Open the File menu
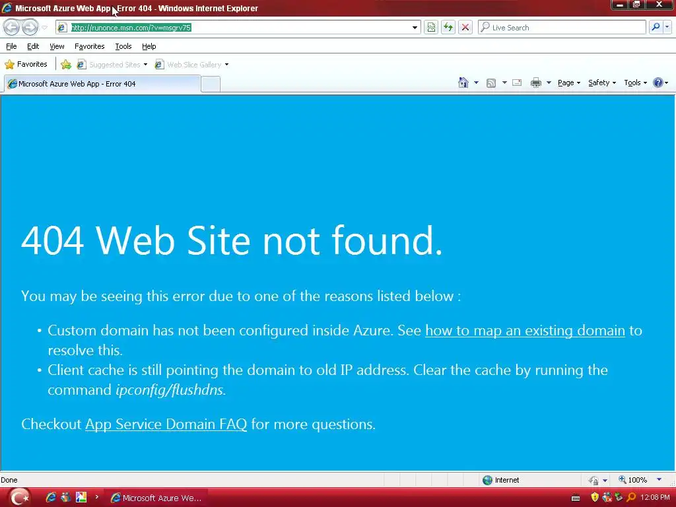676x507 pixels. 11,46
